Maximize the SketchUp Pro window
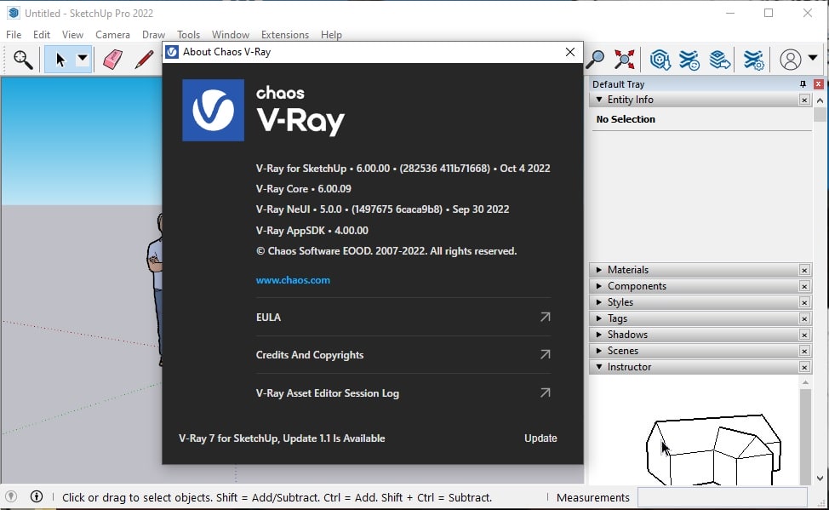This screenshot has width=829, height=510. pos(769,13)
